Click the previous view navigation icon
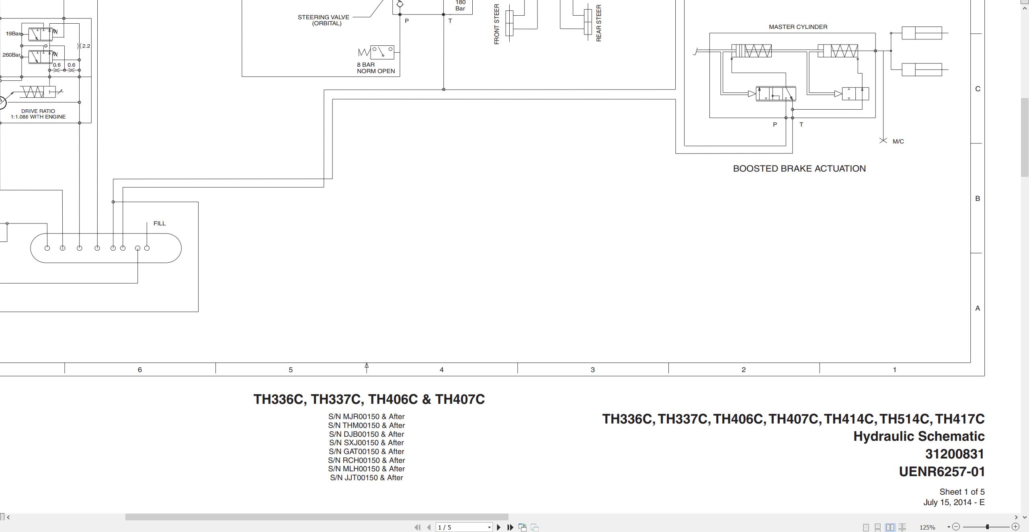Screen dimensions: 1029x532 coord(523,527)
